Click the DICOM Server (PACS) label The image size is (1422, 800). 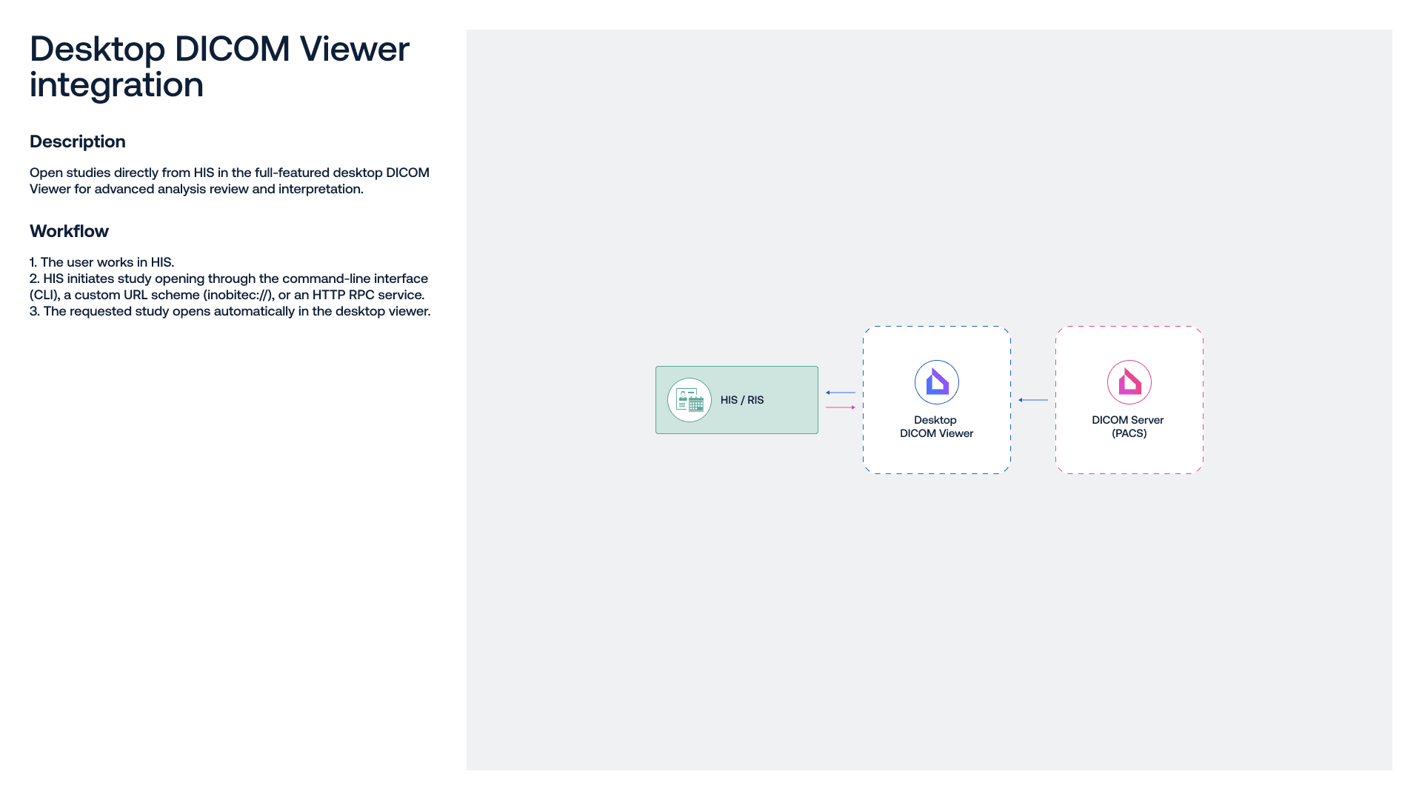(x=1128, y=427)
